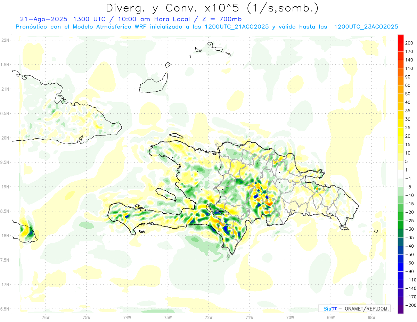Click the colorbar value -110
Image resolution: width=417 pixels, height=322 pixels.
click(410, 280)
